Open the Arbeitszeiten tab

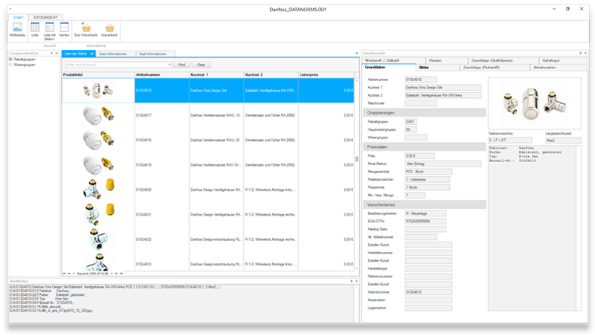coord(558,68)
